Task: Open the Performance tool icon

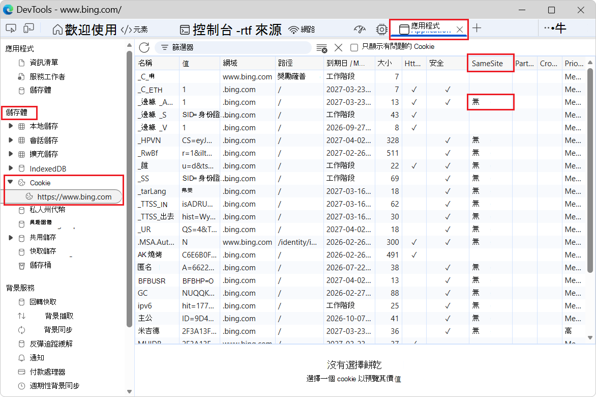Action: (360, 30)
